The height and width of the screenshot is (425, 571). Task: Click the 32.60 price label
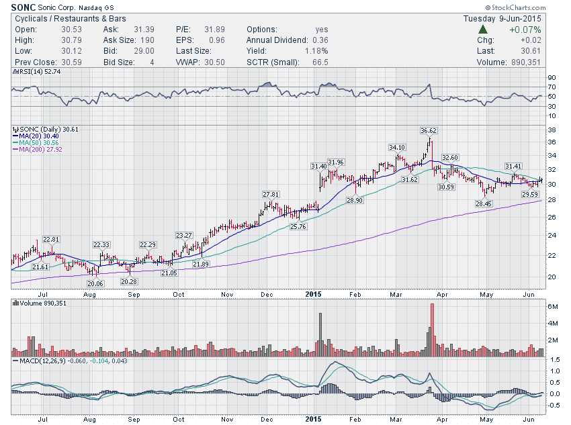click(x=449, y=158)
